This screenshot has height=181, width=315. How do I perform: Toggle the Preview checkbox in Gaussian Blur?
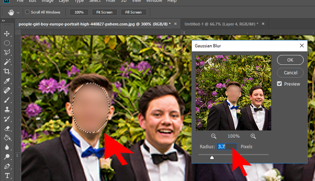click(280, 84)
